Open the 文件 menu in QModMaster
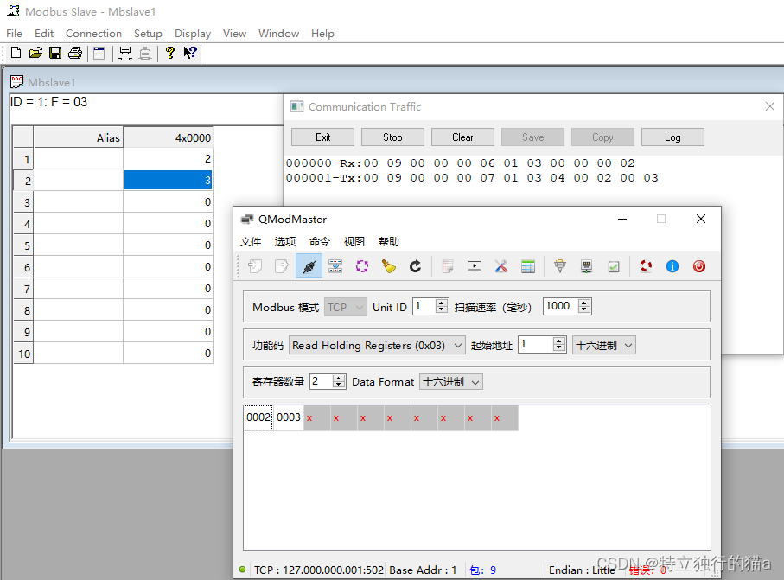This screenshot has height=580, width=784. (250, 241)
